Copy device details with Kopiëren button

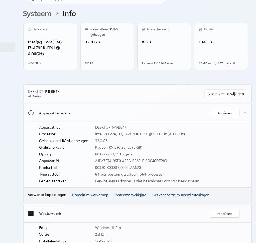click(x=225, y=113)
